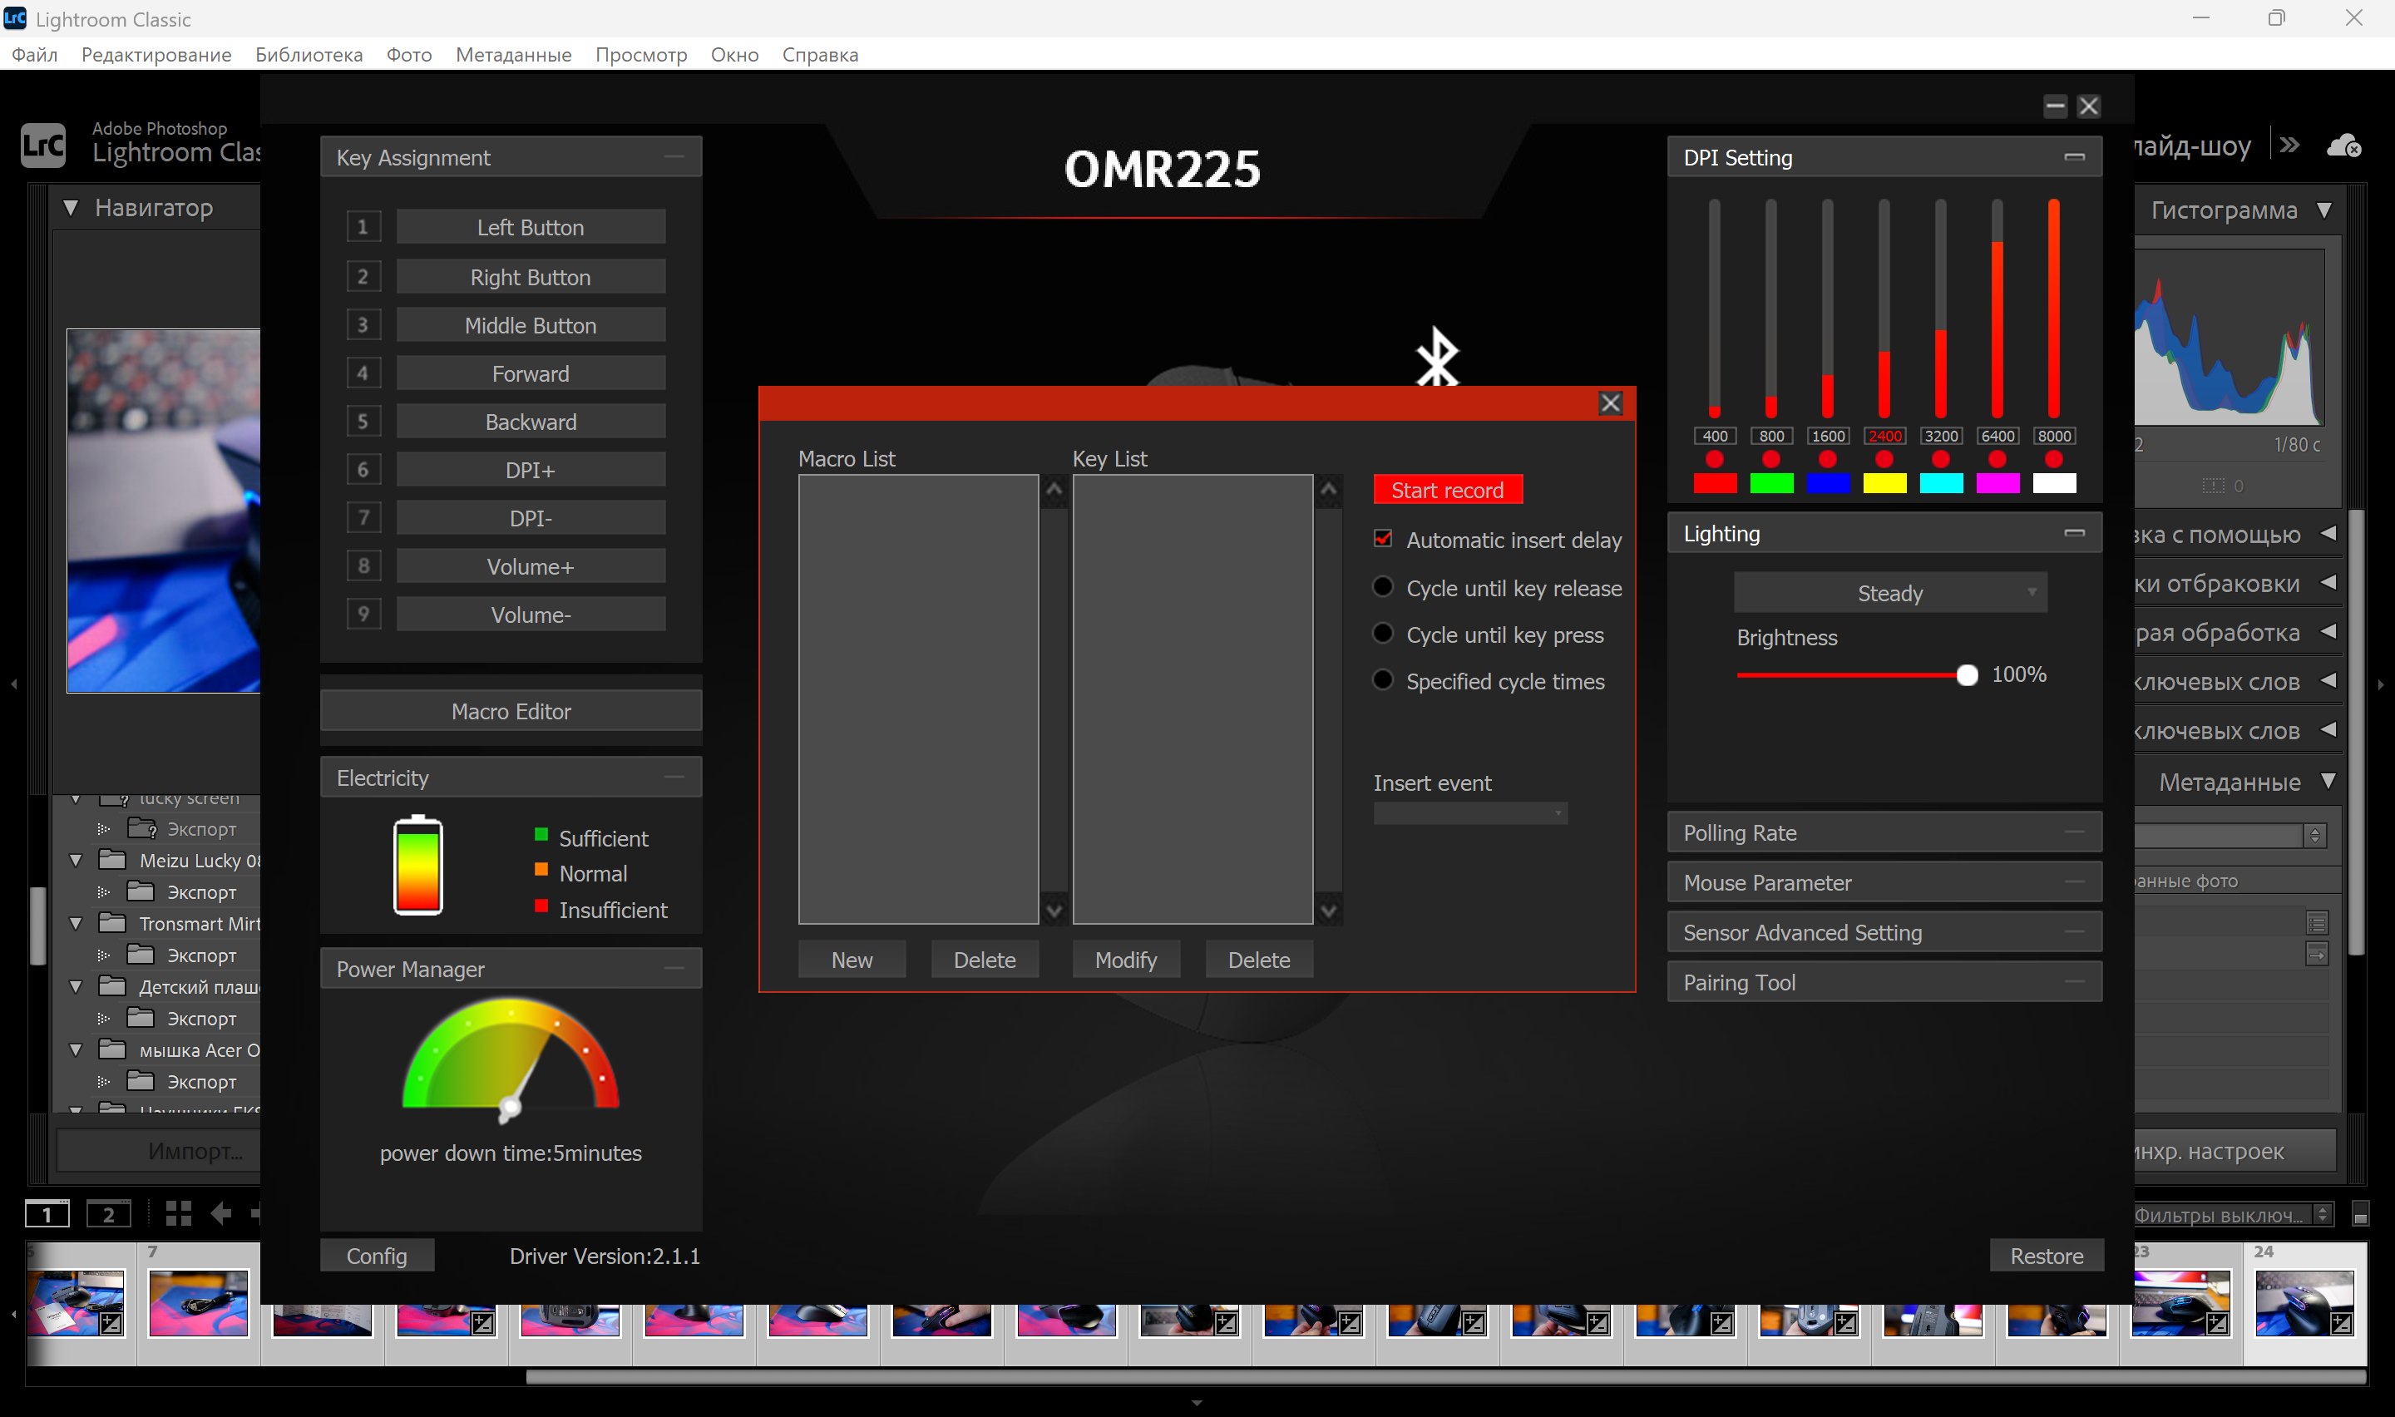Click the Macro Editor button

tap(511, 711)
